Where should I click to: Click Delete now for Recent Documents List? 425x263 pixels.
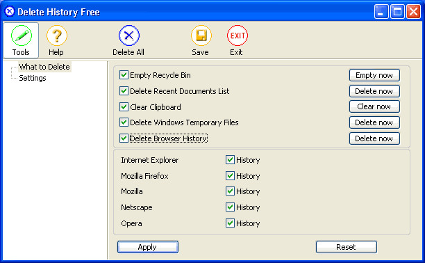(x=374, y=91)
